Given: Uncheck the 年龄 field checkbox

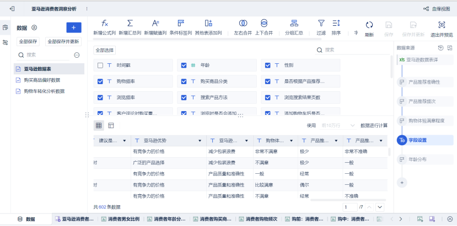Looking at the screenshot, I should [x=184, y=65].
